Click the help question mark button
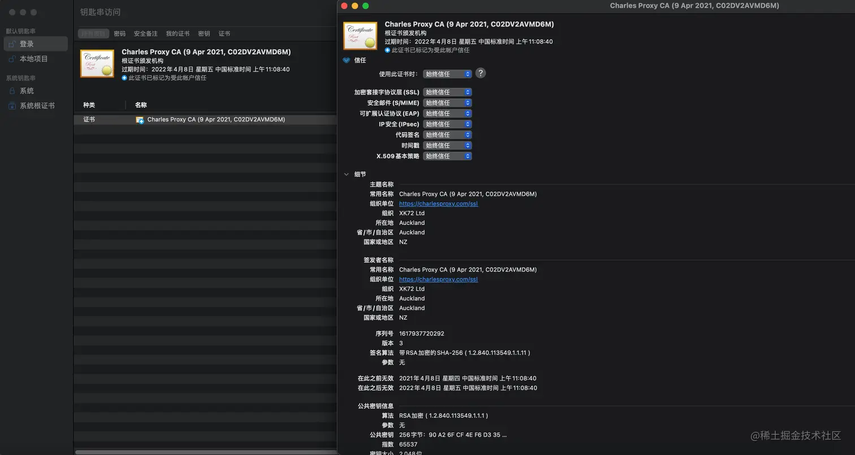This screenshot has width=855, height=455. pyautogui.click(x=481, y=73)
